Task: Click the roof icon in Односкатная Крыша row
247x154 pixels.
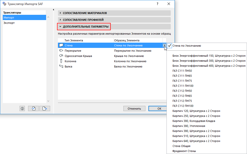Action: tap(61, 56)
